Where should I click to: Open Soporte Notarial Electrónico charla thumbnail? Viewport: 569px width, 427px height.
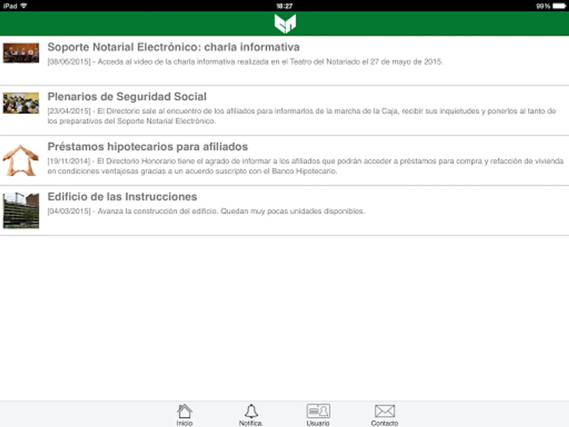[21, 53]
